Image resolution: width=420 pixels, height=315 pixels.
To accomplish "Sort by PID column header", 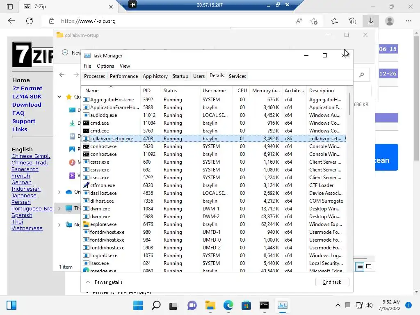I will (x=151, y=91).
